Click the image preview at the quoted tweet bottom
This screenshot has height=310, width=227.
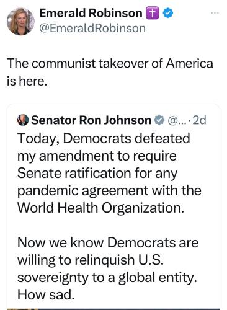tap(113, 309)
